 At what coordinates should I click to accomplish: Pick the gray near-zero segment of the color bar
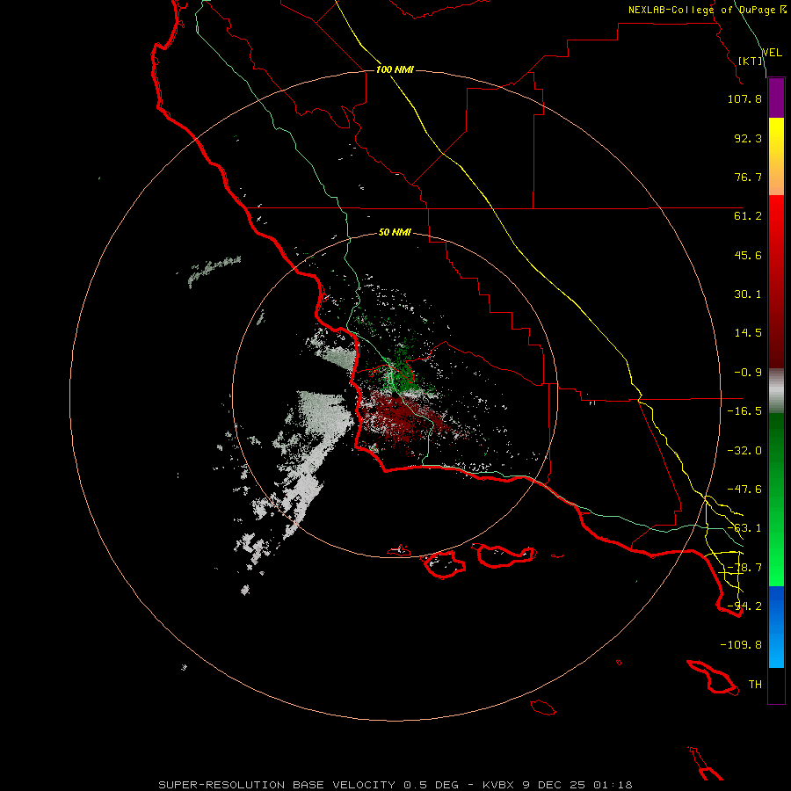pos(776,391)
